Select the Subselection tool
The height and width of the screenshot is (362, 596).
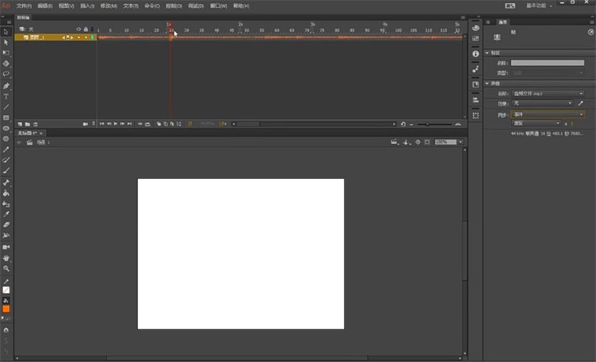(x=6, y=42)
